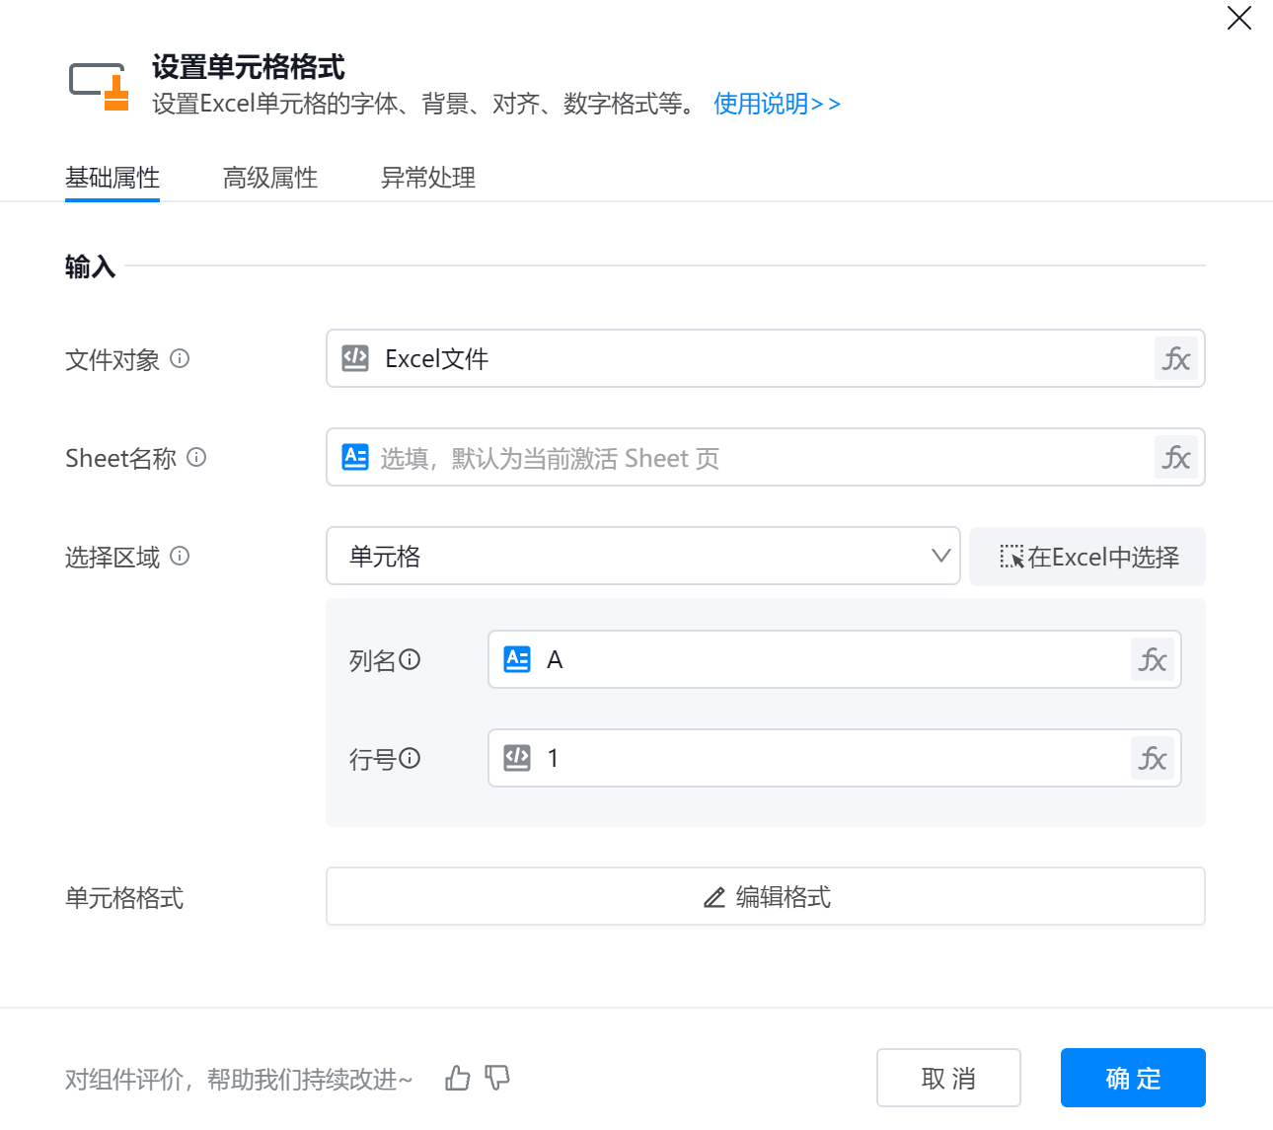Open the 使用说明 help link
The height and width of the screenshot is (1130, 1273).
777,104
